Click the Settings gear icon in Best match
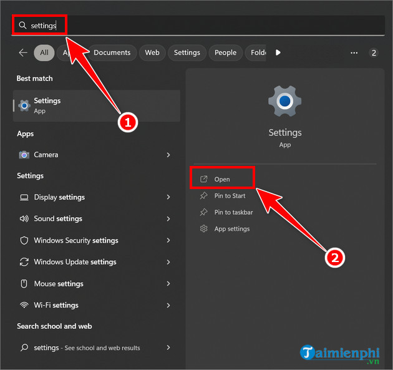 [24, 106]
